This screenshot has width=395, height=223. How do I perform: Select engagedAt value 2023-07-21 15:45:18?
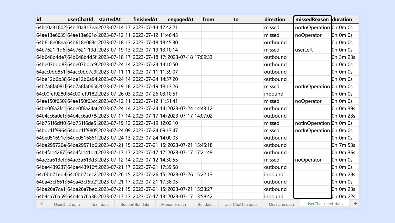pos(190,145)
